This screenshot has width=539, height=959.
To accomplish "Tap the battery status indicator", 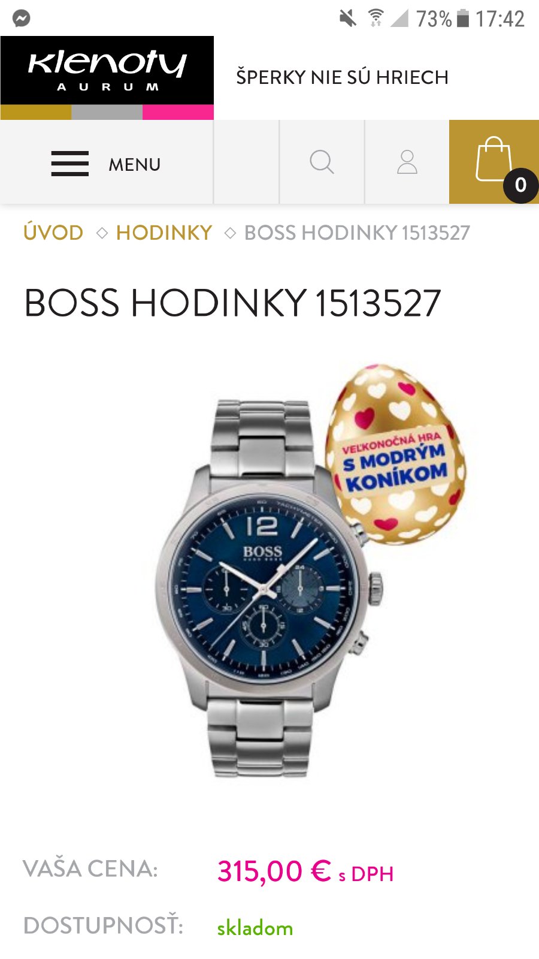I will tap(463, 19).
